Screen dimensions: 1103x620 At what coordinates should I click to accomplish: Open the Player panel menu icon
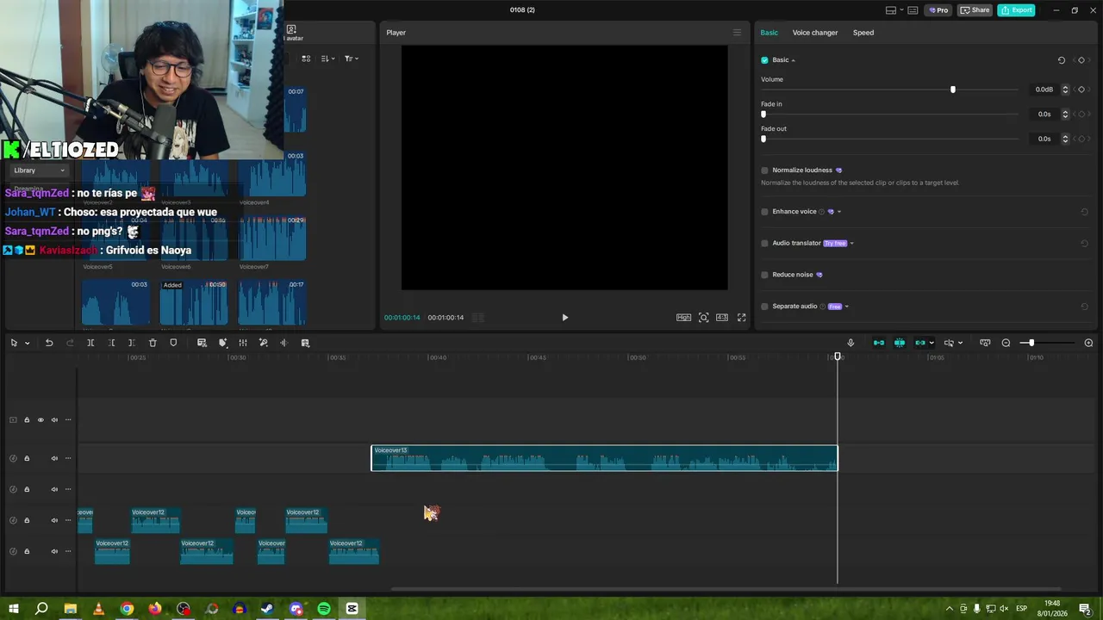[737, 33]
